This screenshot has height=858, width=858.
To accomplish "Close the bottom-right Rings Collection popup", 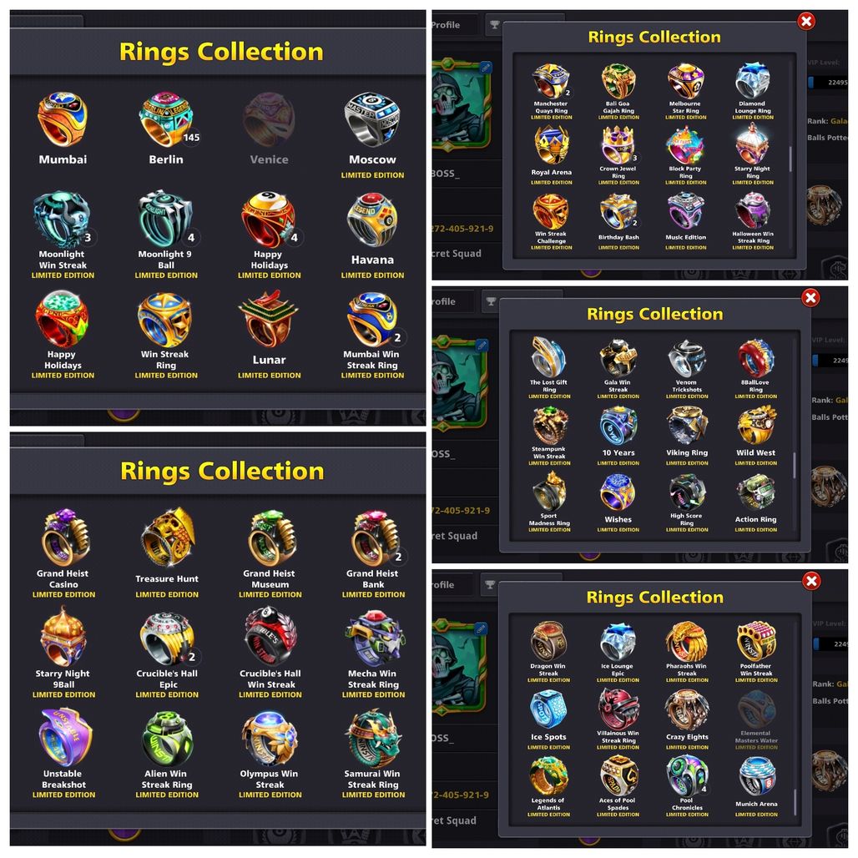I will click(x=811, y=581).
